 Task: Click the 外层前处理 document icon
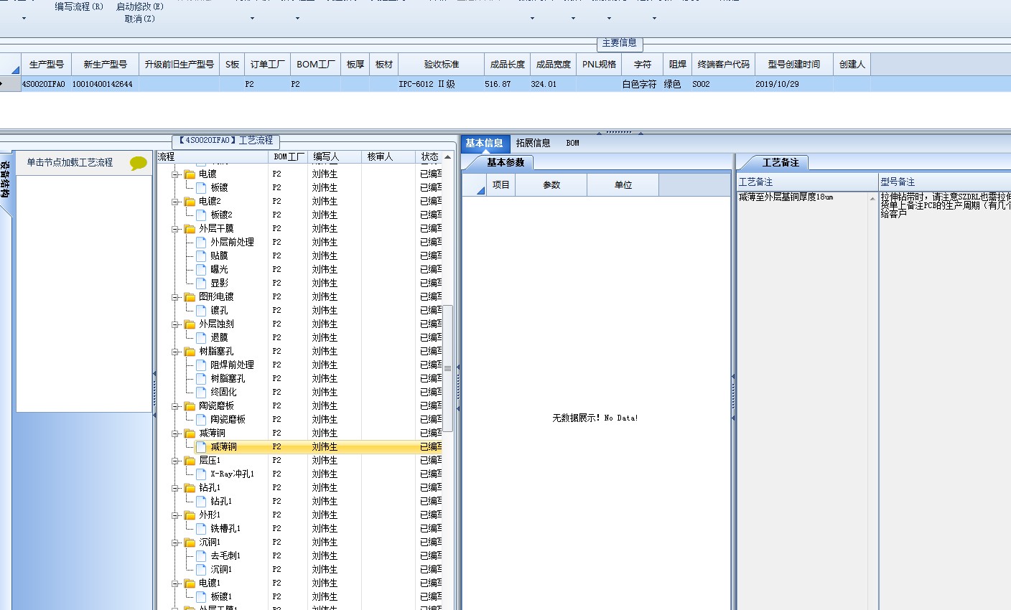click(x=202, y=242)
